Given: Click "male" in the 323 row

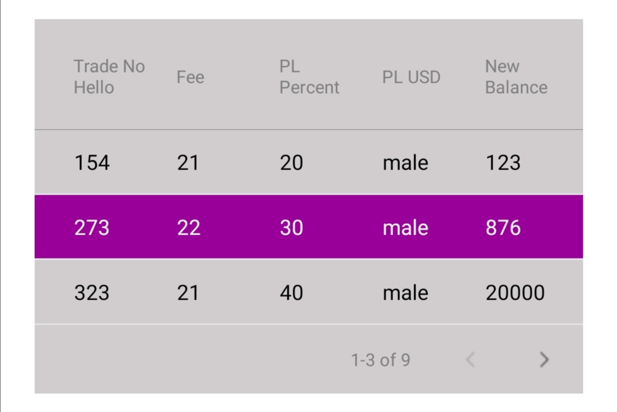Looking at the screenshot, I should point(405,293).
